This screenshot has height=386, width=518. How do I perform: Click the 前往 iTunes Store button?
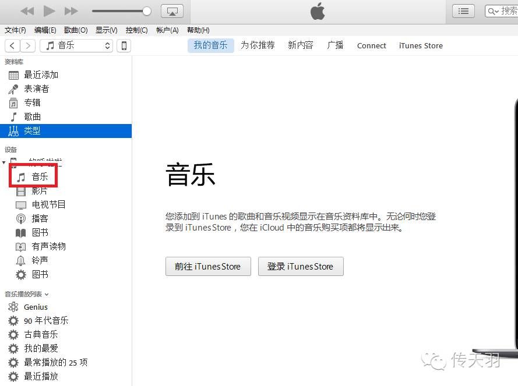(x=208, y=266)
